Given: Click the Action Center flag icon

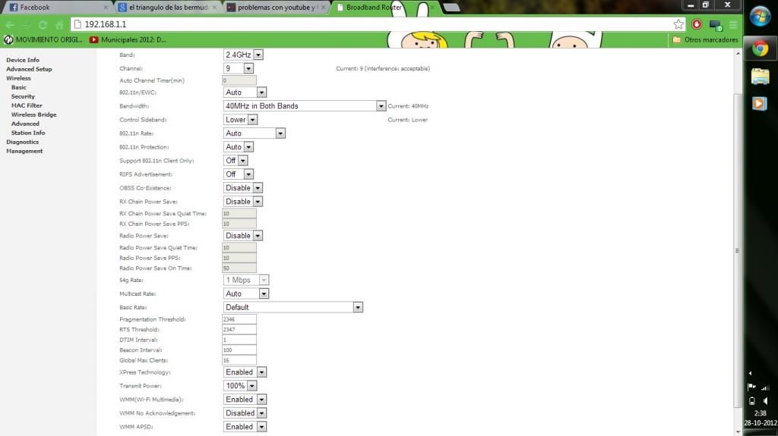Looking at the screenshot, I should [751, 387].
